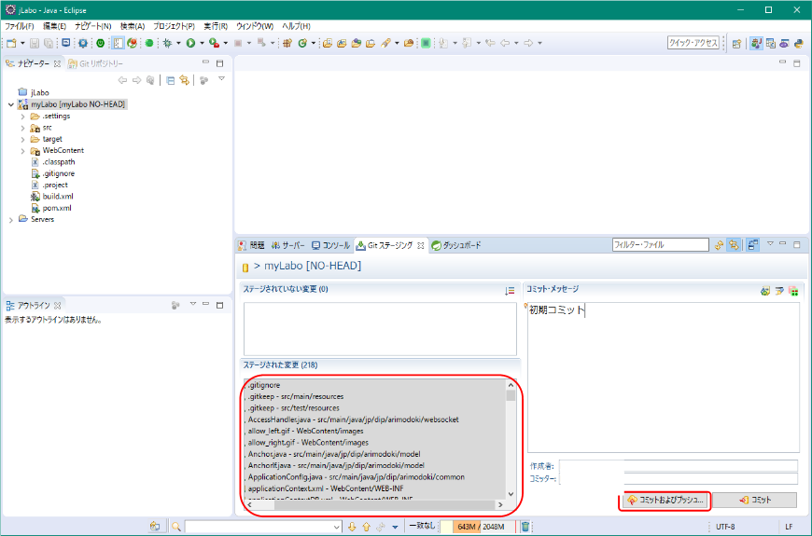Click the sort icon in unstaged changes
The width and height of the screenshot is (812, 536).
[510, 291]
